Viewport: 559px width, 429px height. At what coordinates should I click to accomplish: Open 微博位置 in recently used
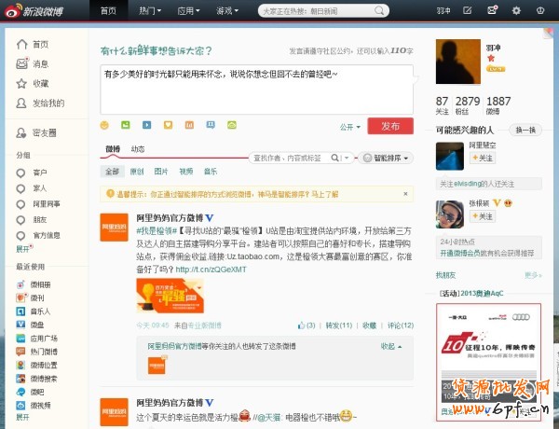[x=36, y=365]
